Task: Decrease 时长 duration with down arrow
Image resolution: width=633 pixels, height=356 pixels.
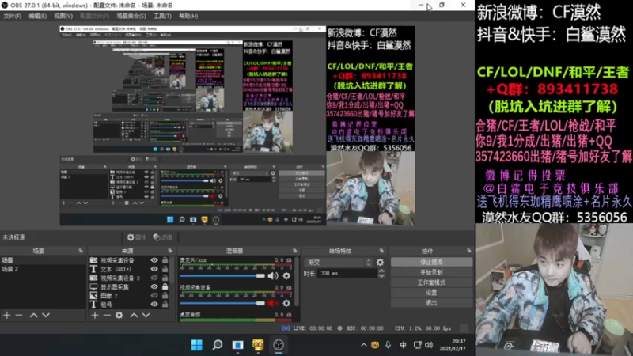Action: point(381,276)
